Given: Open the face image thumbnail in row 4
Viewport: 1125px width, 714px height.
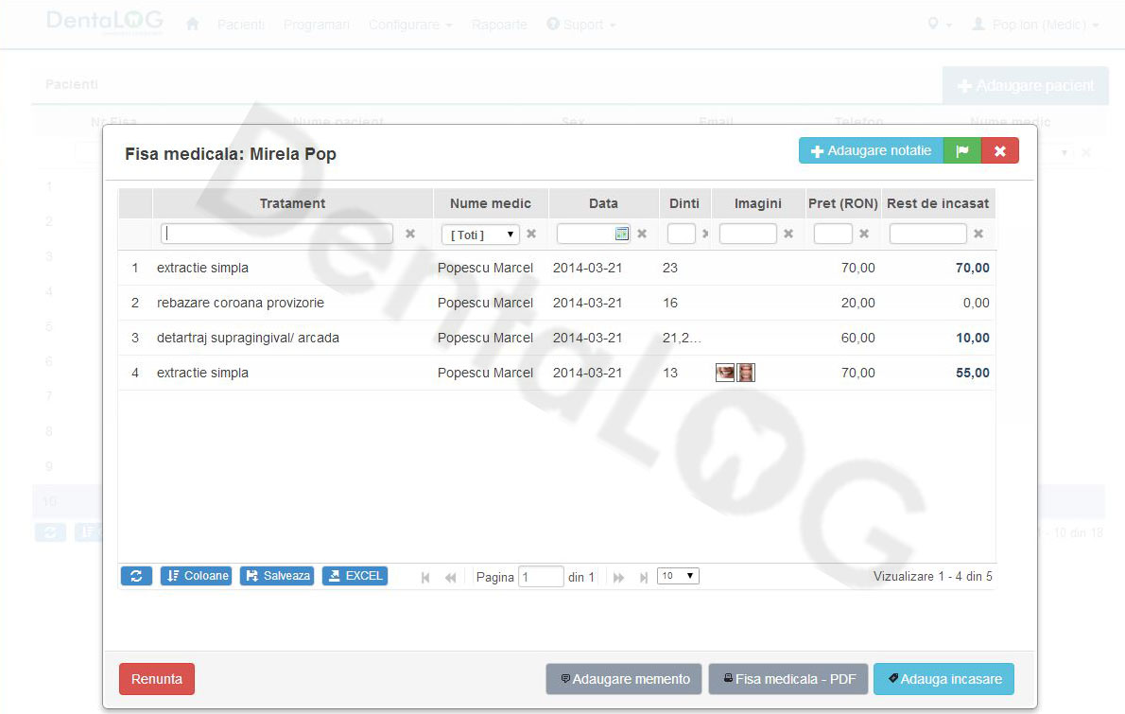Looking at the screenshot, I should tap(746, 373).
